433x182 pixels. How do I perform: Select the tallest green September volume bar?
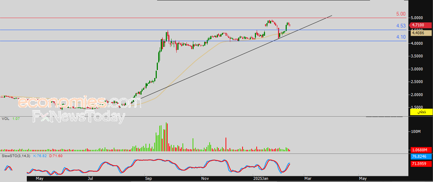coord(166,137)
